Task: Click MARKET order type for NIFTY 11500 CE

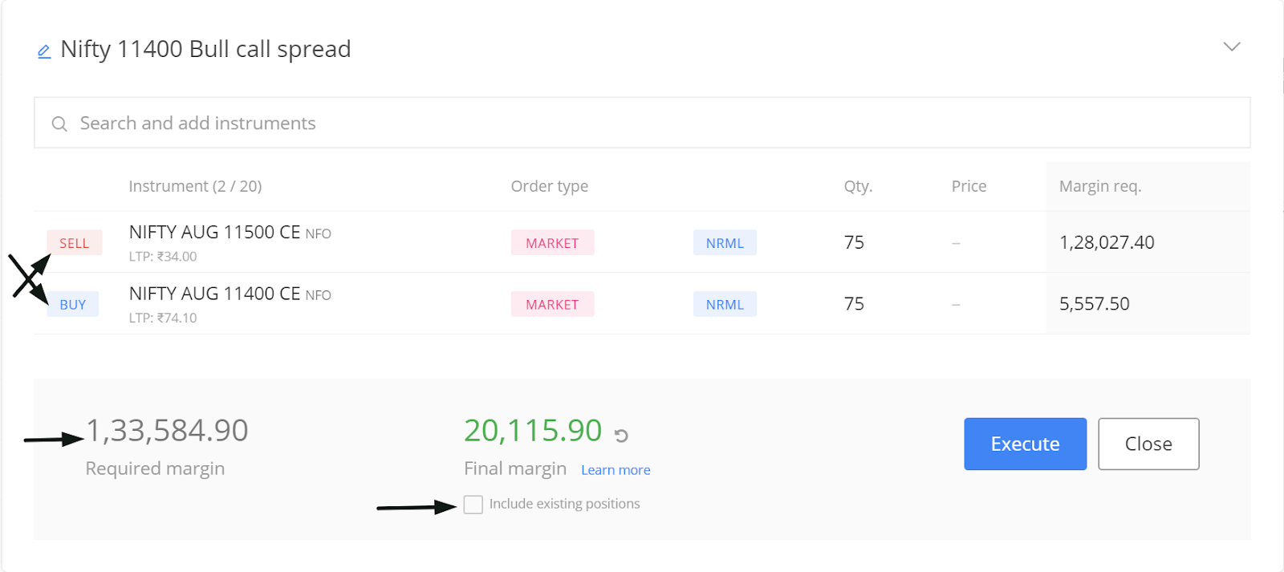Action: 552,243
